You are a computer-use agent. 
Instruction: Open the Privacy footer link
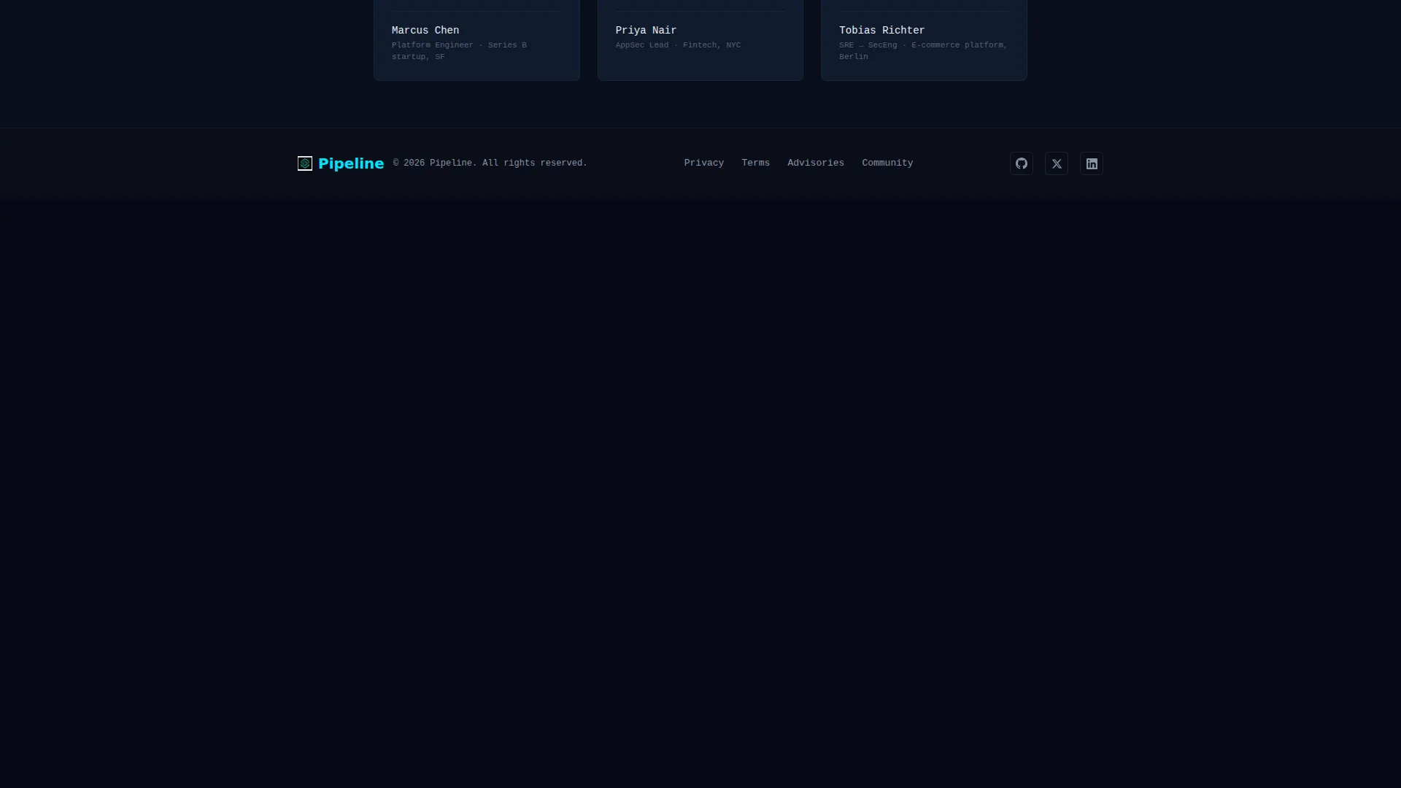tap(703, 163)
